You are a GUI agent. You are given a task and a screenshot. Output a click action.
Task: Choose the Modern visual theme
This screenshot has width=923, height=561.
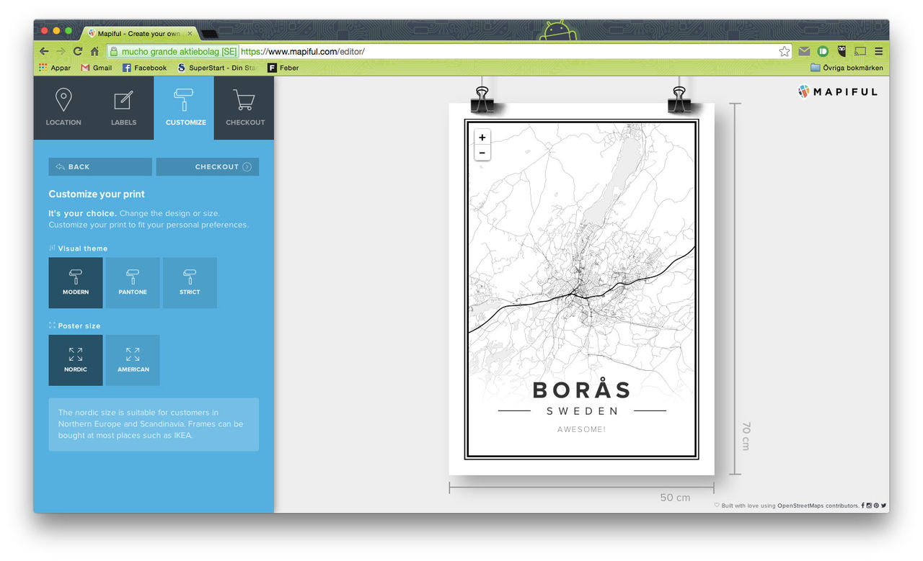click(76, 283)
